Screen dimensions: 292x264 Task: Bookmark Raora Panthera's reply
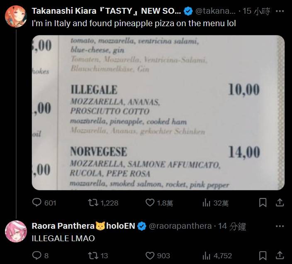click(x=263, y=256)
